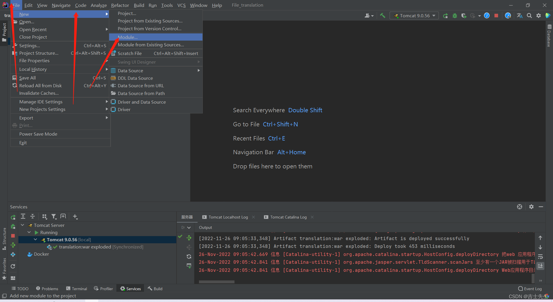Open the TODO tool window button

coord(20,288)
